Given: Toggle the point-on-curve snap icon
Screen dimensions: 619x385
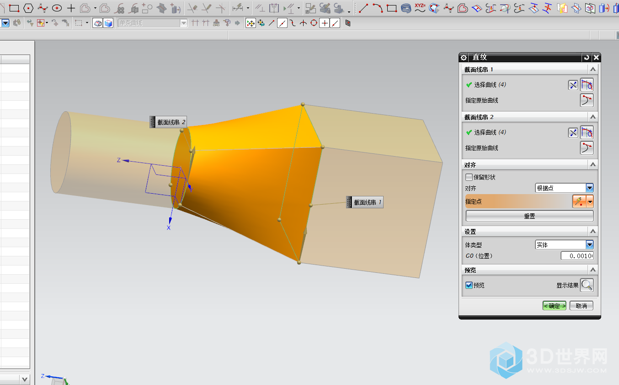Looking at the screenshot, I should [335, 23].
